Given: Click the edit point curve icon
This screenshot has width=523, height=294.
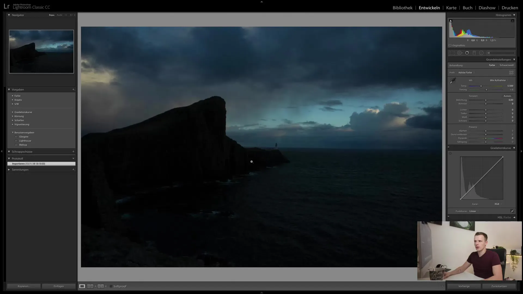Looking at the screenshot, I should [512, 211].
